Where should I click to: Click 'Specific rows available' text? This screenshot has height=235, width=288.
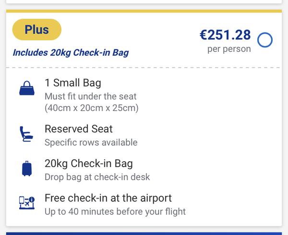[91, 142]
